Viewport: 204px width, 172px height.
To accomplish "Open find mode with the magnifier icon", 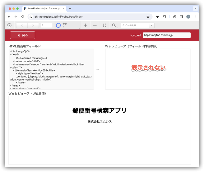I will pos(114,25).
